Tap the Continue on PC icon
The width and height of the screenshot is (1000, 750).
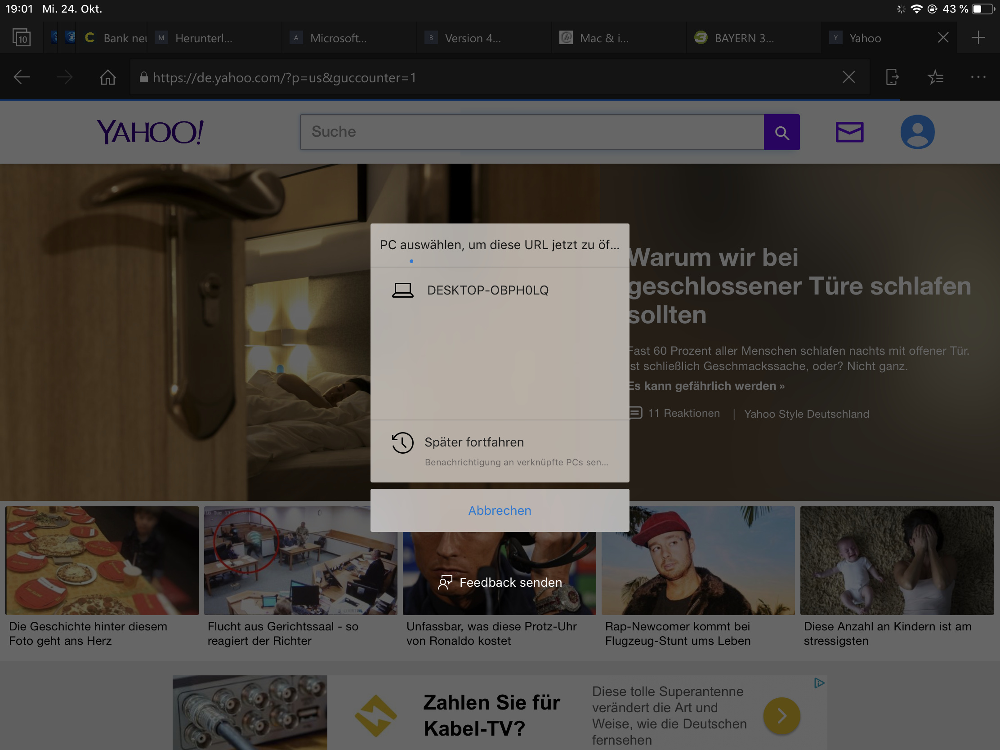point(892,77)
